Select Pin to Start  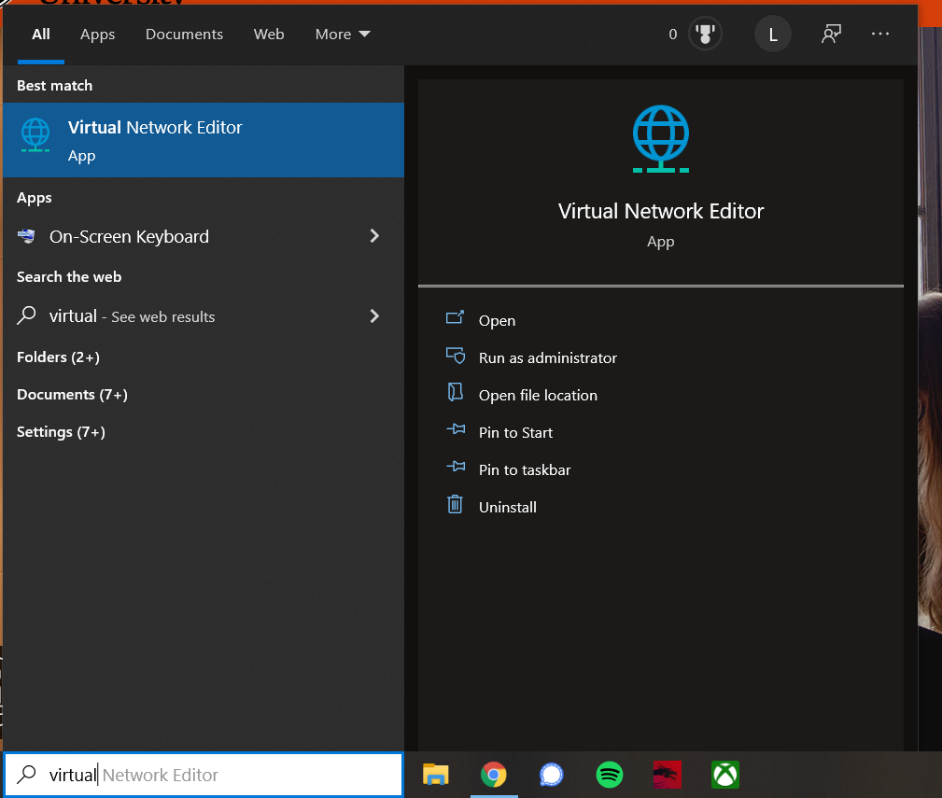pos(515,432)
